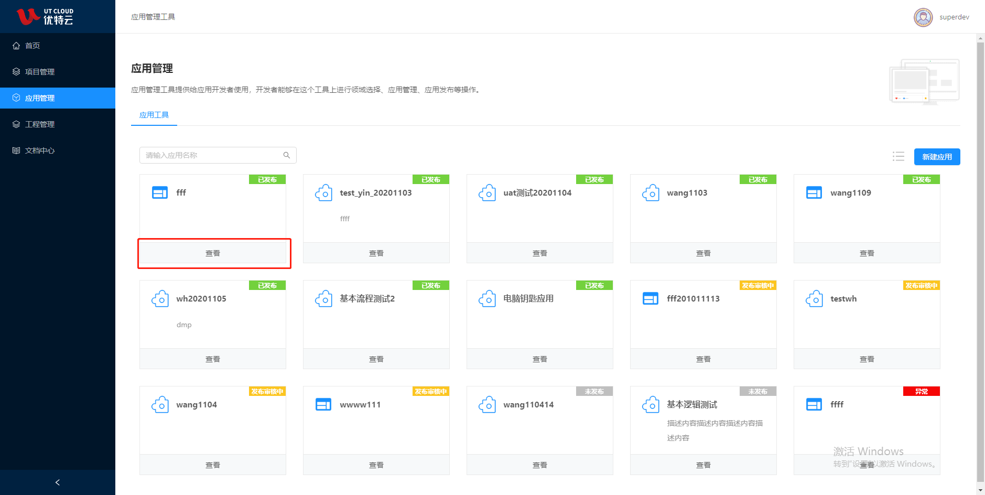Collapse the sidebar with the left chevron

pos(58,482)
